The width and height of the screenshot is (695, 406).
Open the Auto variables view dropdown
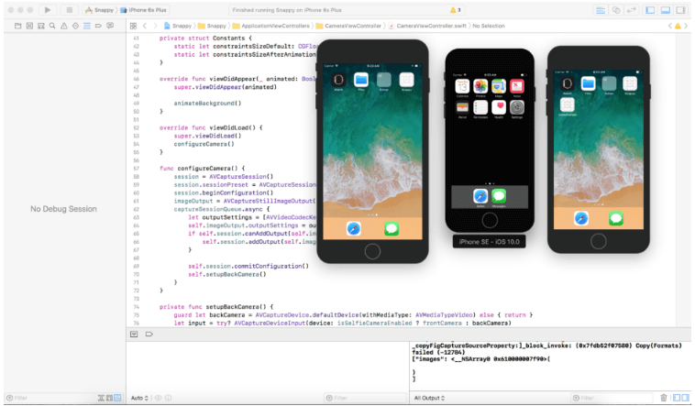[139, 398]
